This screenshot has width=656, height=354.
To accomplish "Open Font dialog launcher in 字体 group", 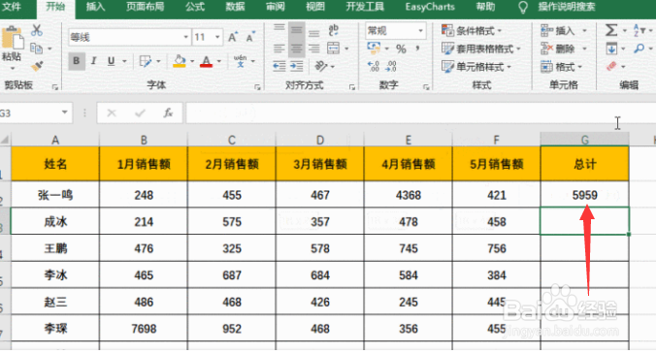I will click(x=257, y=87).
